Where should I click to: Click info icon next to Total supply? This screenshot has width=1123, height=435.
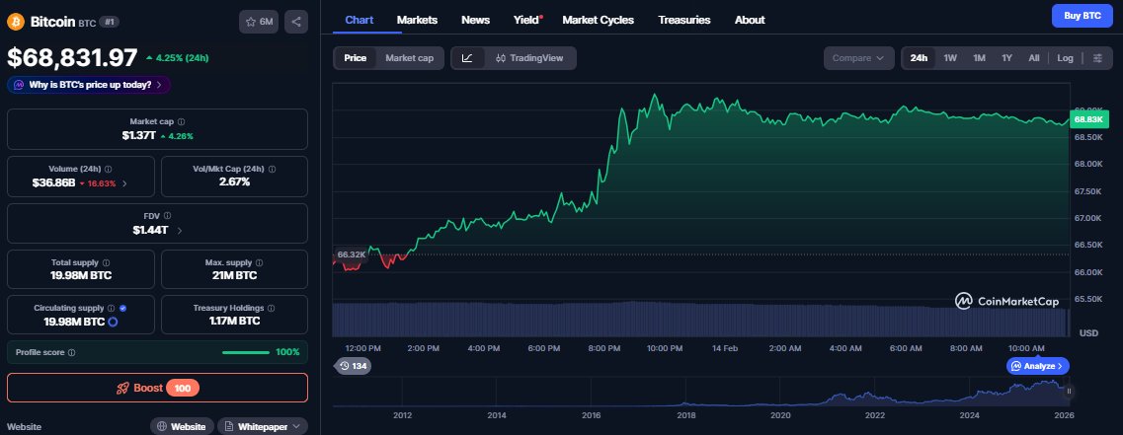click(106, 263)
